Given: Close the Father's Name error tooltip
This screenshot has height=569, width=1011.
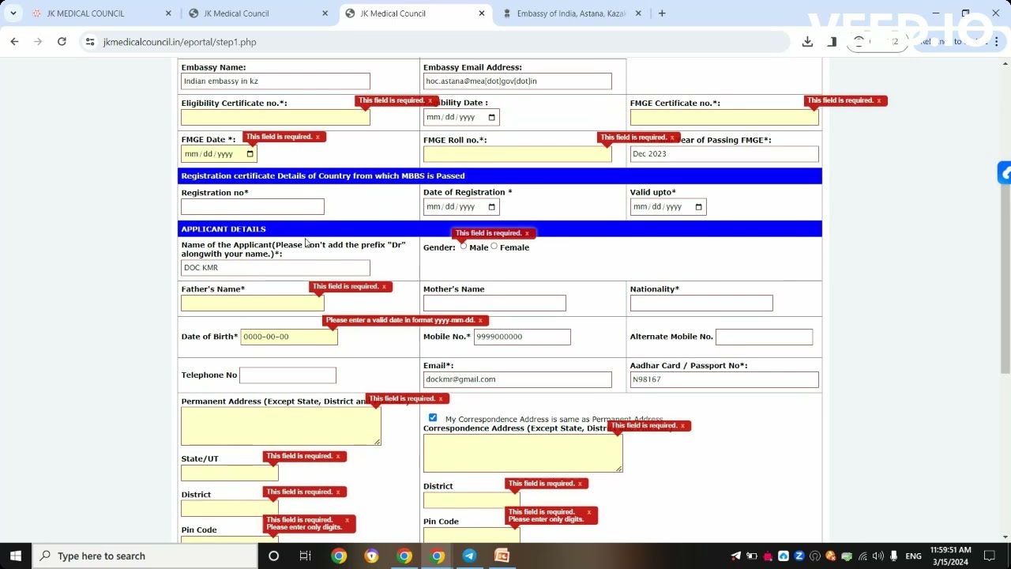Looking at the screenshot, I should click(384, 287).
